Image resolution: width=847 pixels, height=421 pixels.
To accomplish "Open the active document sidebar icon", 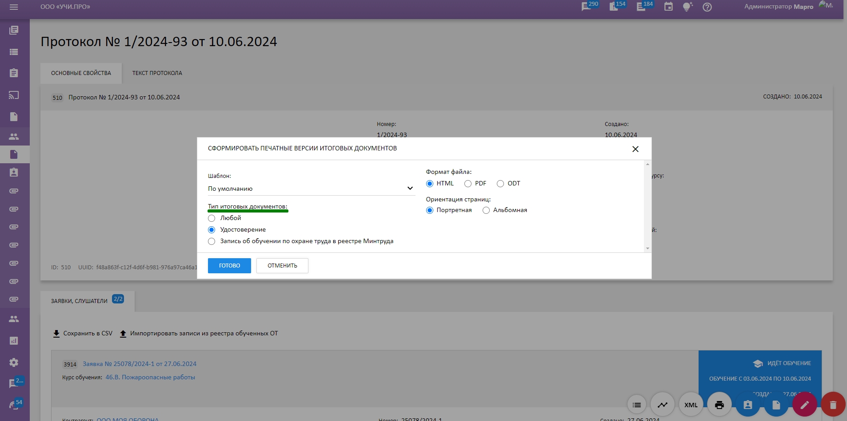I will coord(14,154).
